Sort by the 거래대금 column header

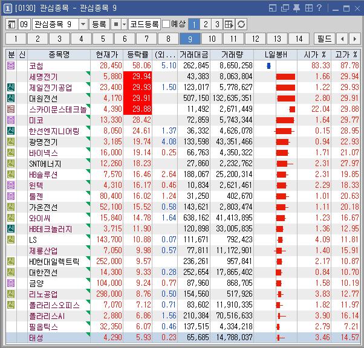[193, 55]
